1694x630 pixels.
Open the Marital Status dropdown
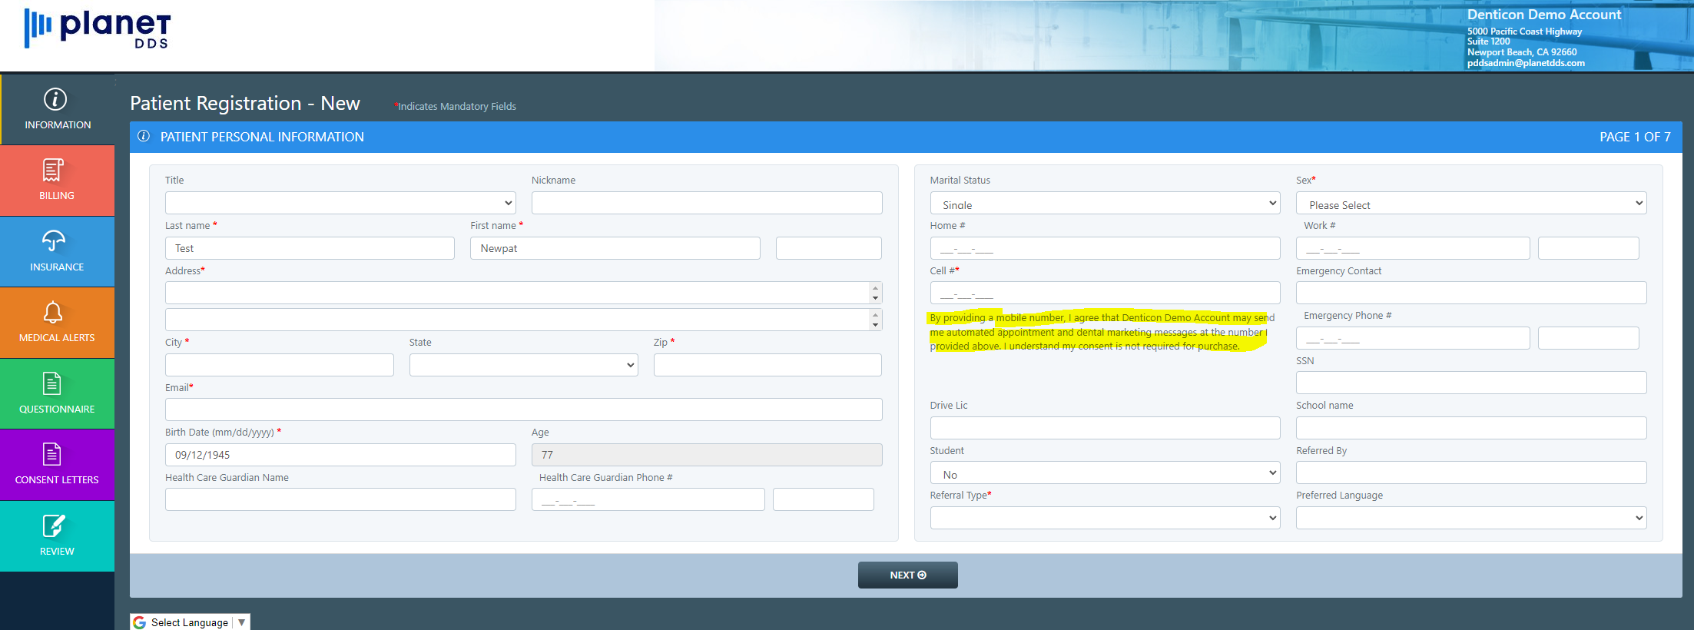tap(1105, 203)
